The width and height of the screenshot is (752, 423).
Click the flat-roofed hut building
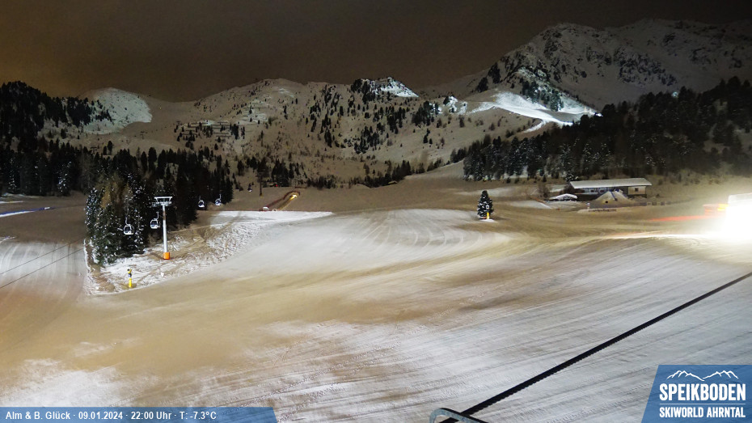coord(609,187)
